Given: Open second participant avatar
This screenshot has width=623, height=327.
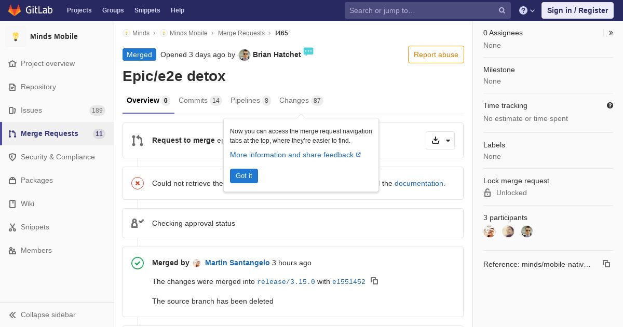Looking at the screenshot, I should (x=508, y=231).
